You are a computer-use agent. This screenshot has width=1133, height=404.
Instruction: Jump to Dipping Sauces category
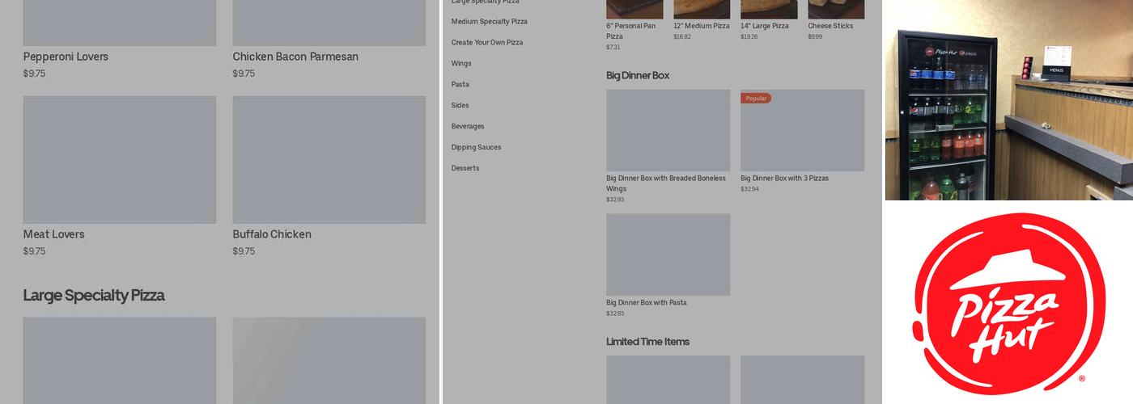pos(477,148)
